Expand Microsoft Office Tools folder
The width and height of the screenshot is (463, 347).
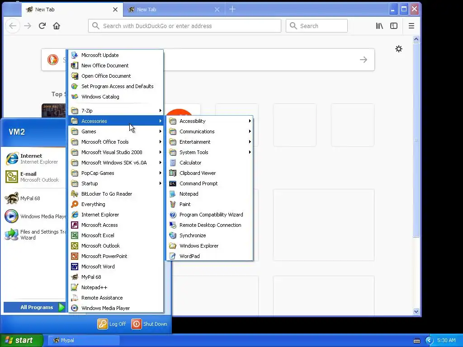pyautogui.click(x=116, y=142)
